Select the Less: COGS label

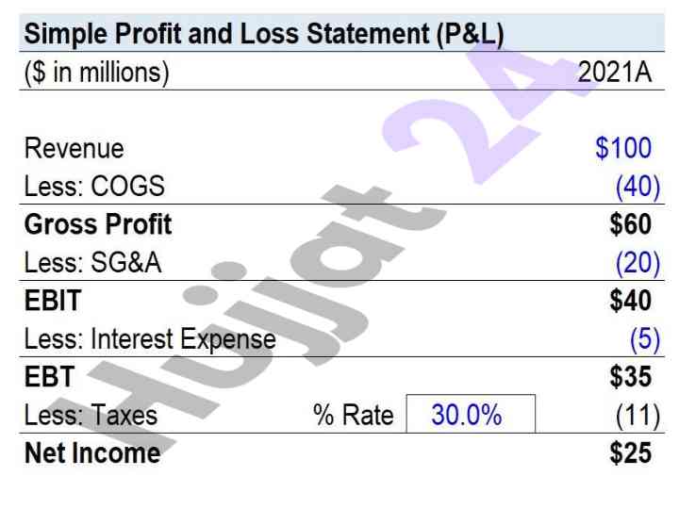pos(94,186)
